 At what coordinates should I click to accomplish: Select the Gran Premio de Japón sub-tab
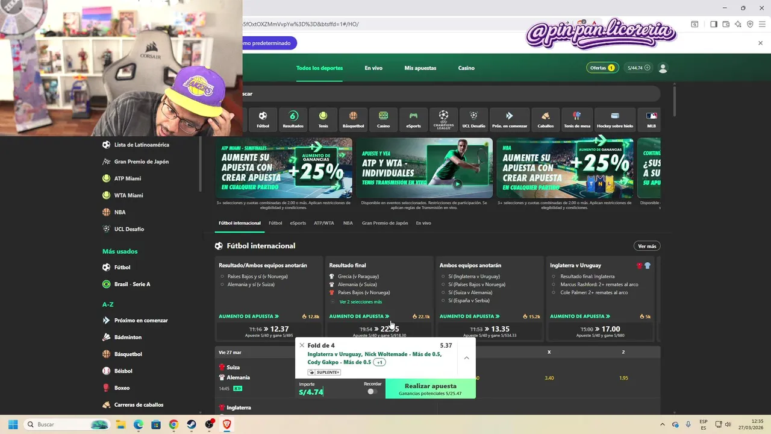(385, 223)
